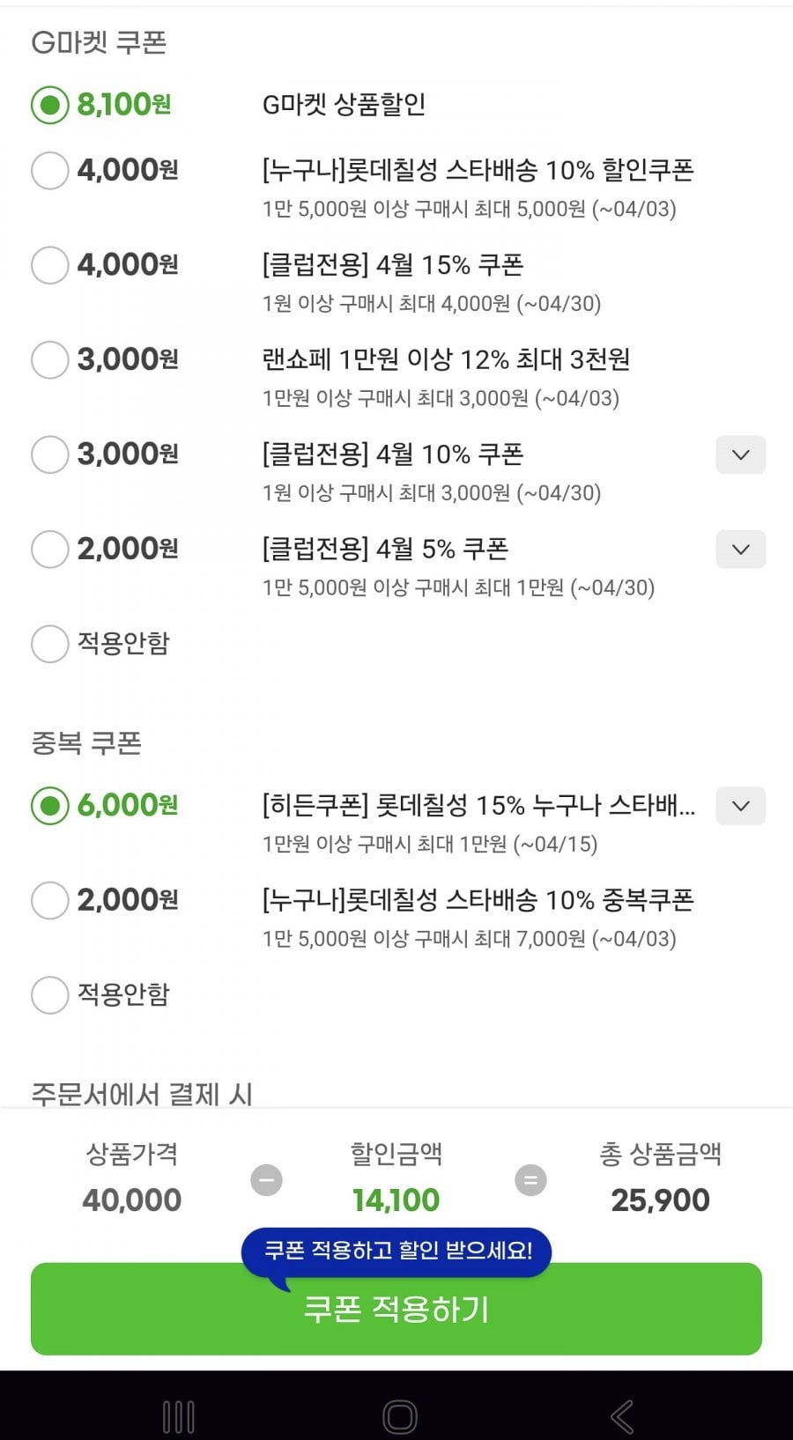Expand the 히든쿠폰 롯데칠성 15% details

740,806
